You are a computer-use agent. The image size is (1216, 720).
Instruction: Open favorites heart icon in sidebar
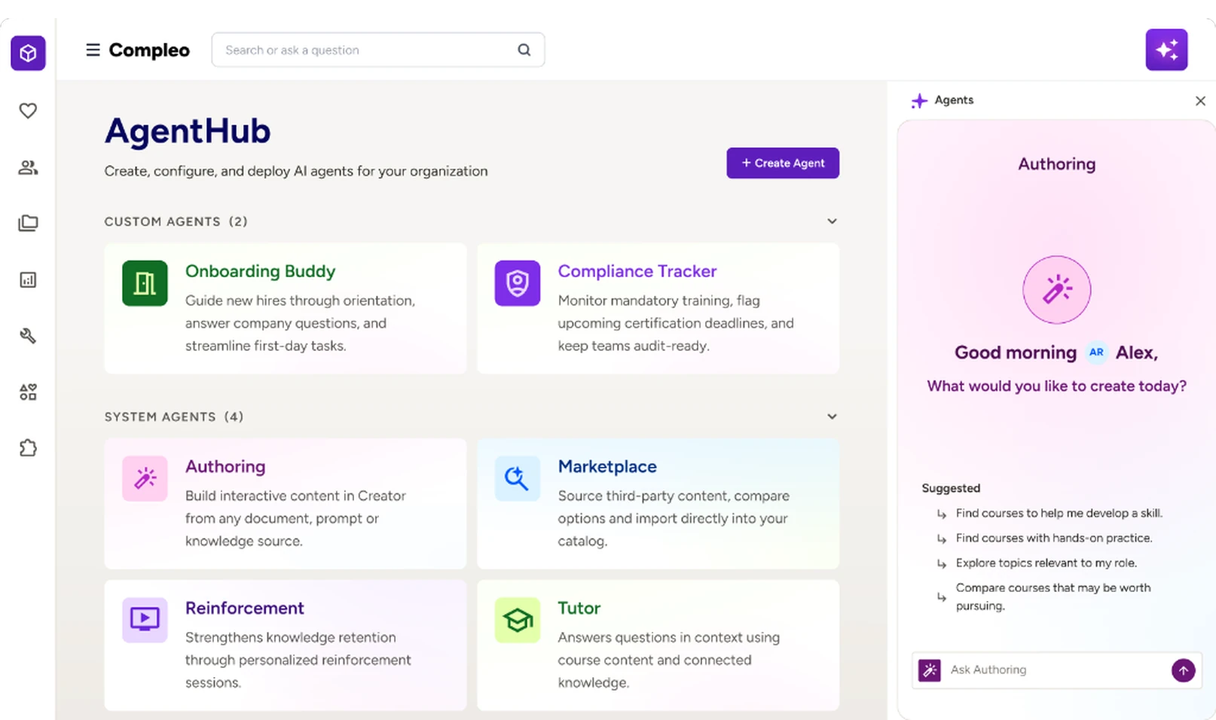28,111
